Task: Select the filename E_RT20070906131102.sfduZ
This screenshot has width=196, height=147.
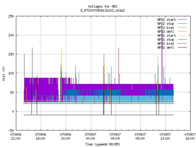Action: 103,10
